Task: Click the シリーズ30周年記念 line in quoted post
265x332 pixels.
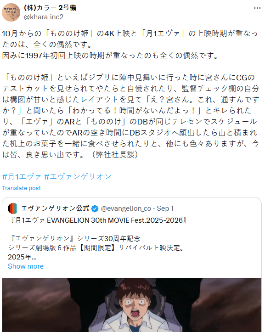Action: [74, 239]
